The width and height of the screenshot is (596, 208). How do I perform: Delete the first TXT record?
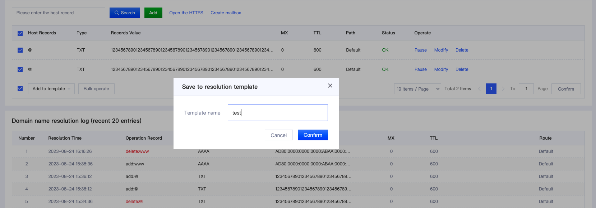[462, 50]
